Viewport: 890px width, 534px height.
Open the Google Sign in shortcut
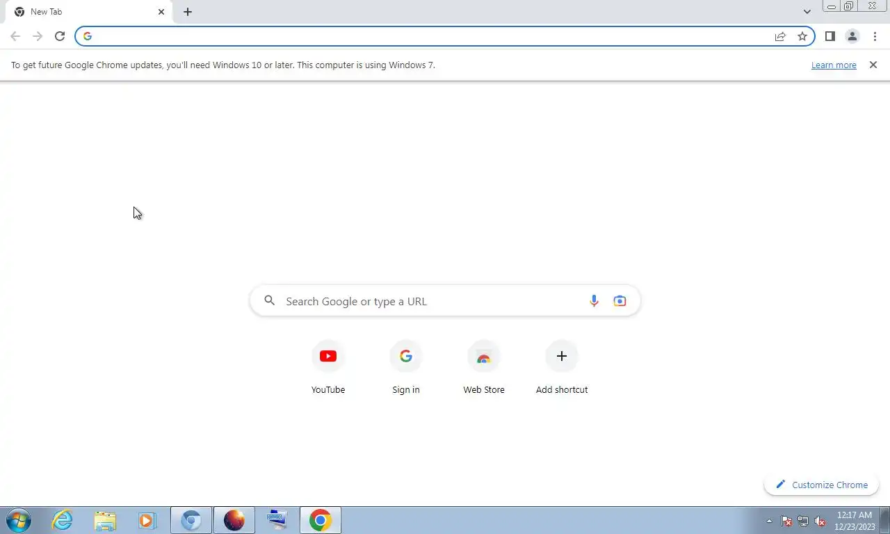click(x=406, y=369)
